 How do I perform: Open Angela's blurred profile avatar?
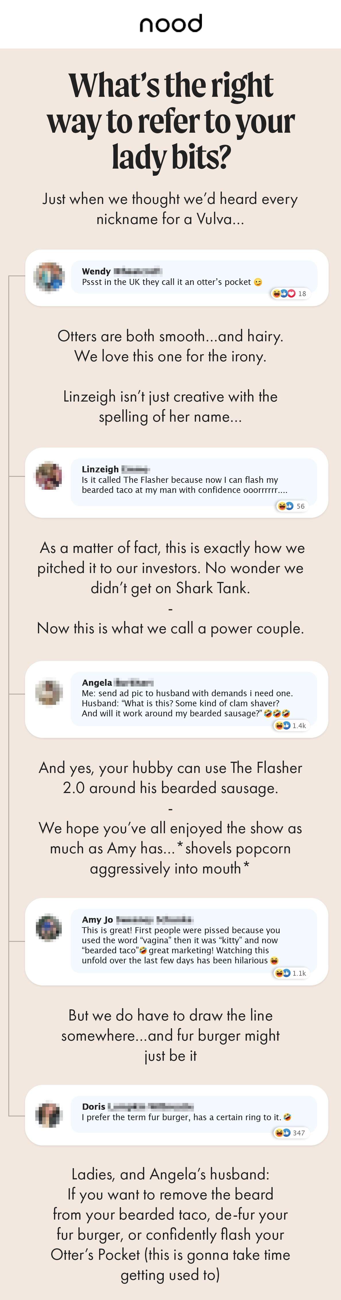pyautogui.click(x=49, y=693)
